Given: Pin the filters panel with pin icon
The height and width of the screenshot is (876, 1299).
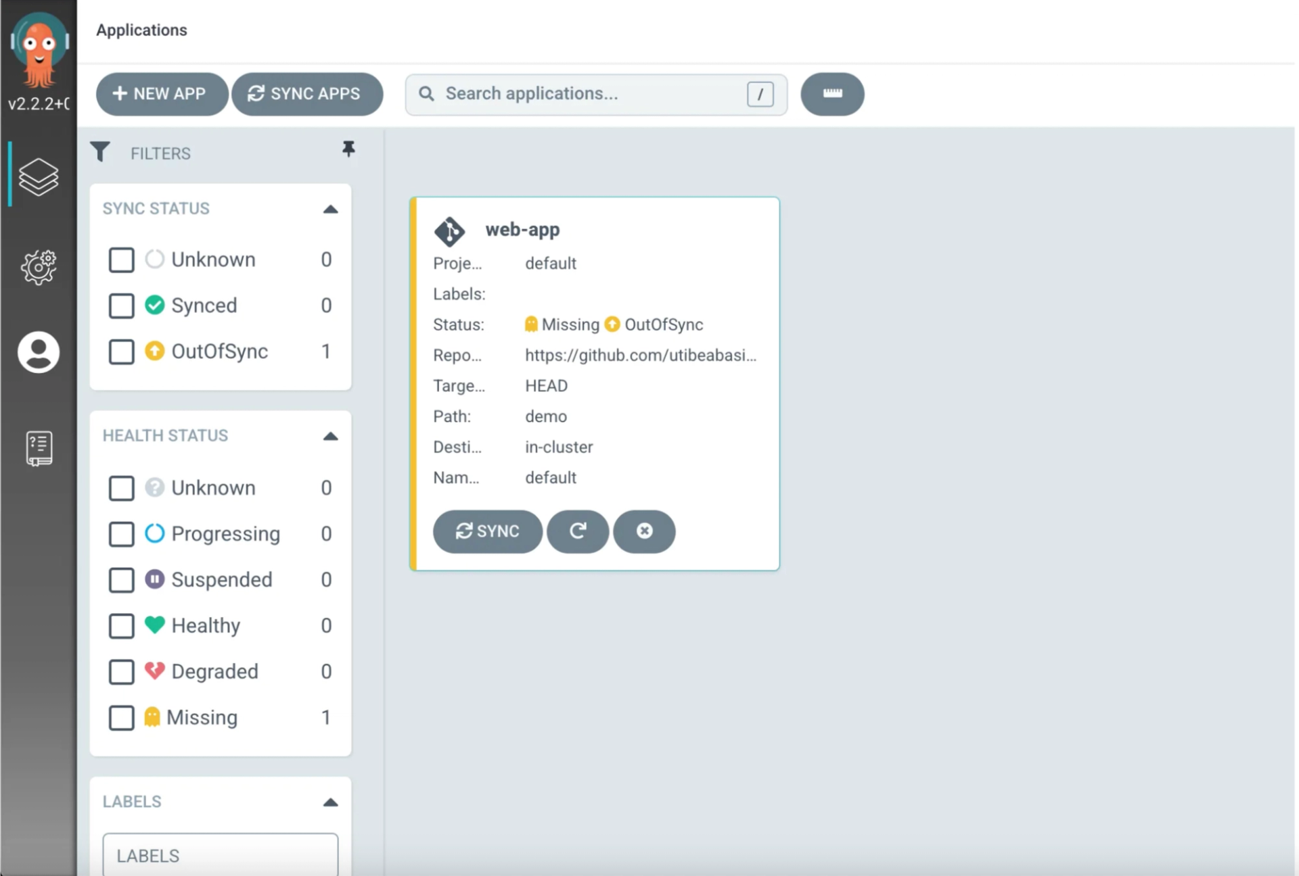Looking at the screenshot, I should tap(348, 149).
